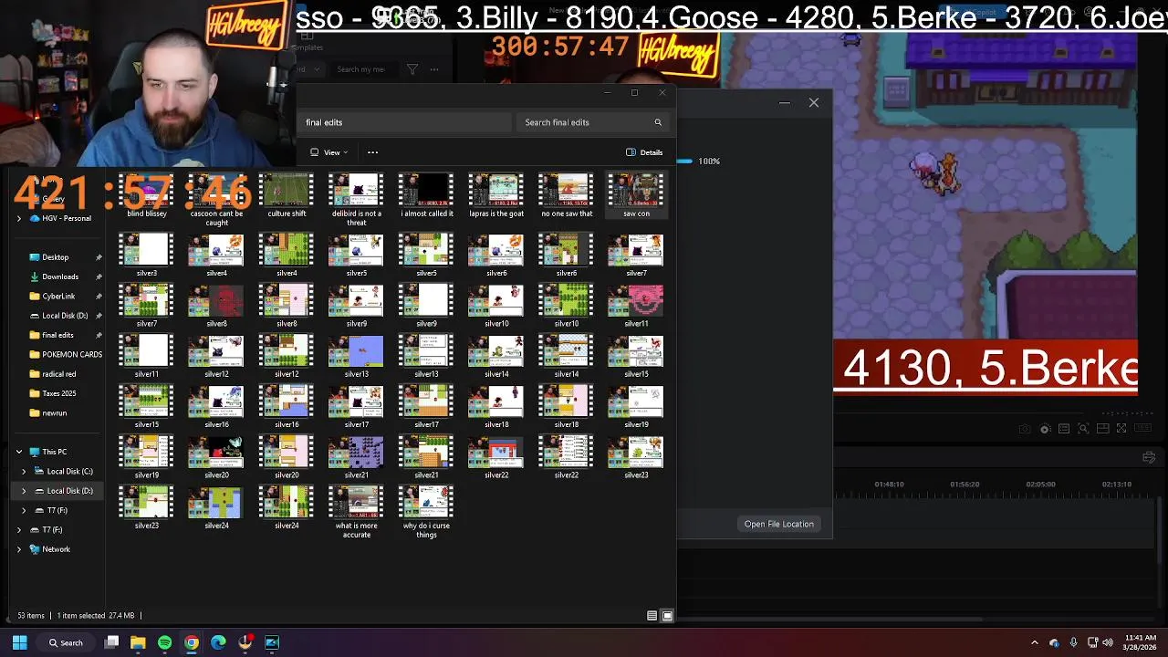
Task: Click the blue 100% progress bar
Action: [x=684, y=162]
